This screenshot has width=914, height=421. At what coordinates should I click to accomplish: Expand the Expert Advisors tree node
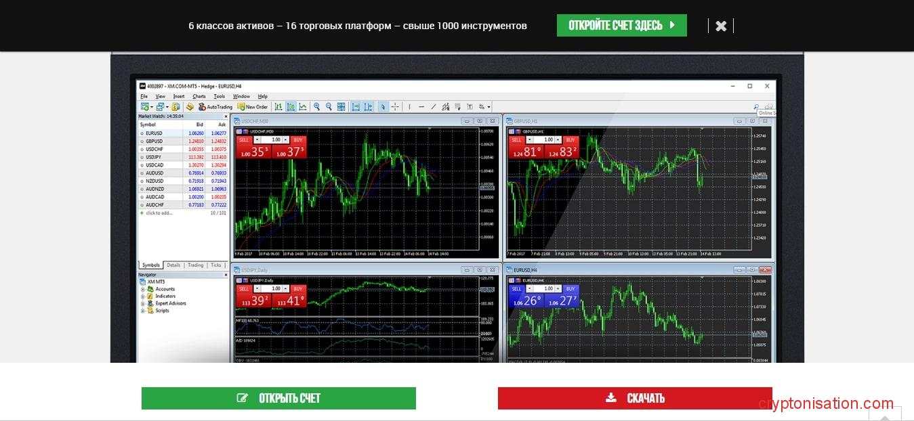(x=143, y=303)
